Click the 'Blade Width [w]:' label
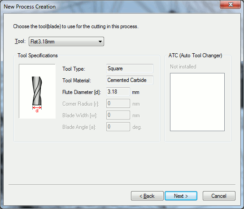 click(x=80, y=115)
